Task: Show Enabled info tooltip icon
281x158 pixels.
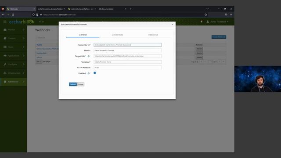Action: click(x=89, y=73)
